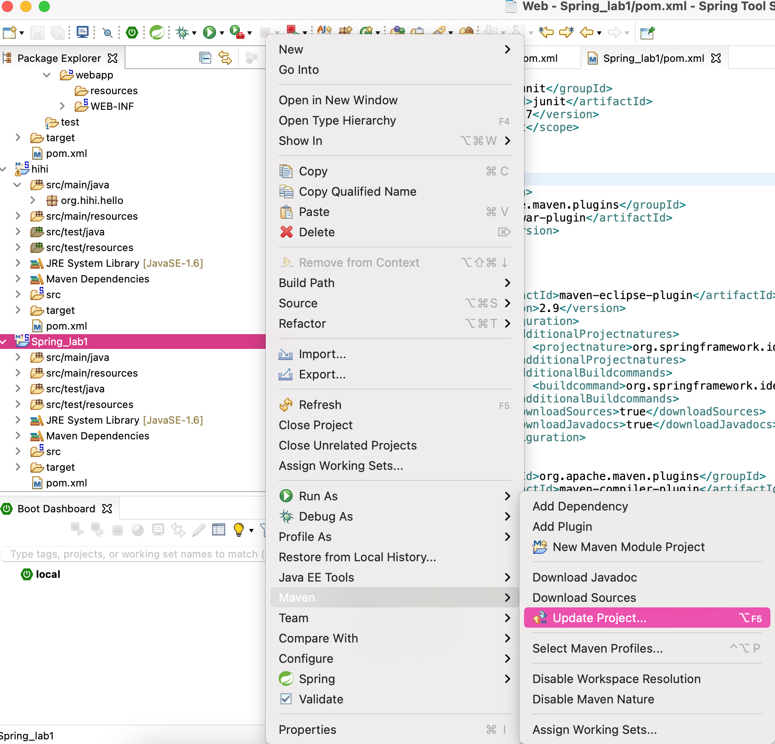This screenshot has height=744, width=775.
Task: Choose Delete in the context menu
Action: [394, 232]
